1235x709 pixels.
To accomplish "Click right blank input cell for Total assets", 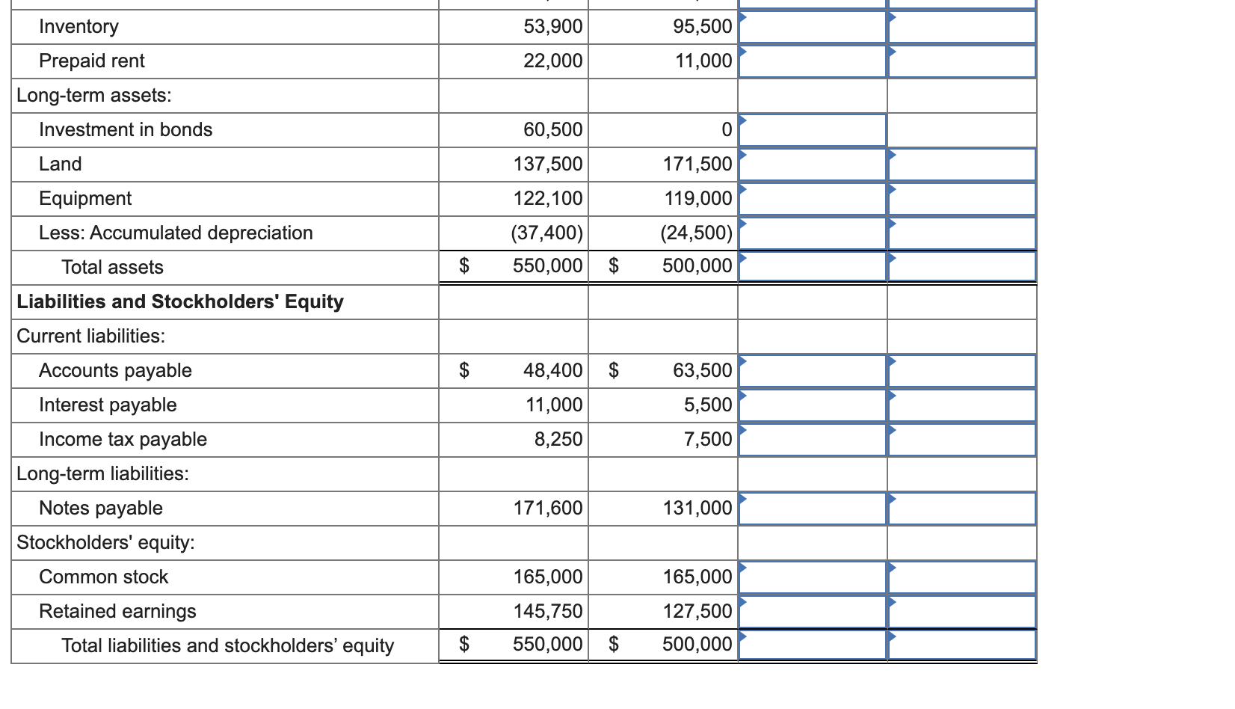I will 962,267.
